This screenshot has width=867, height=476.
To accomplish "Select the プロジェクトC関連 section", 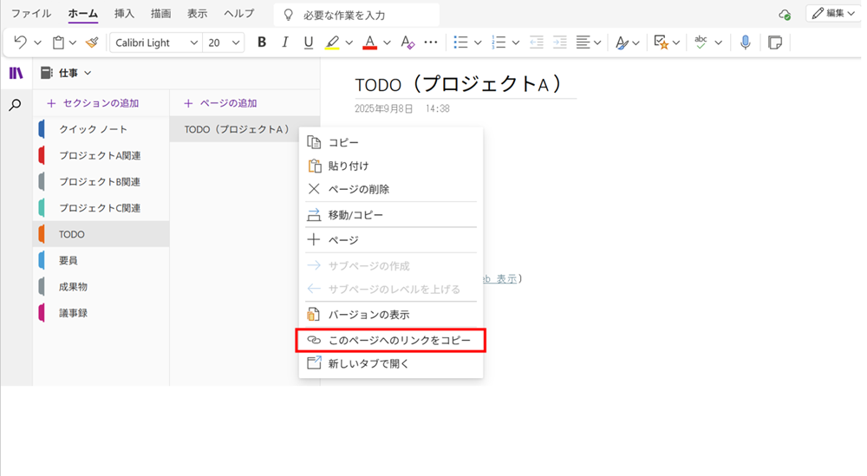I will 101,208.
